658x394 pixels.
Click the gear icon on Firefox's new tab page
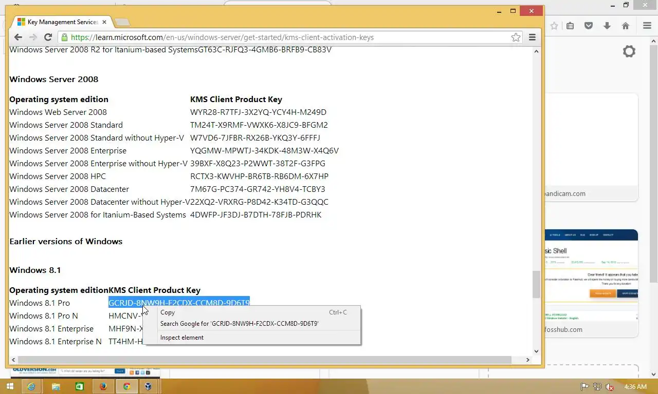(629, 51)
